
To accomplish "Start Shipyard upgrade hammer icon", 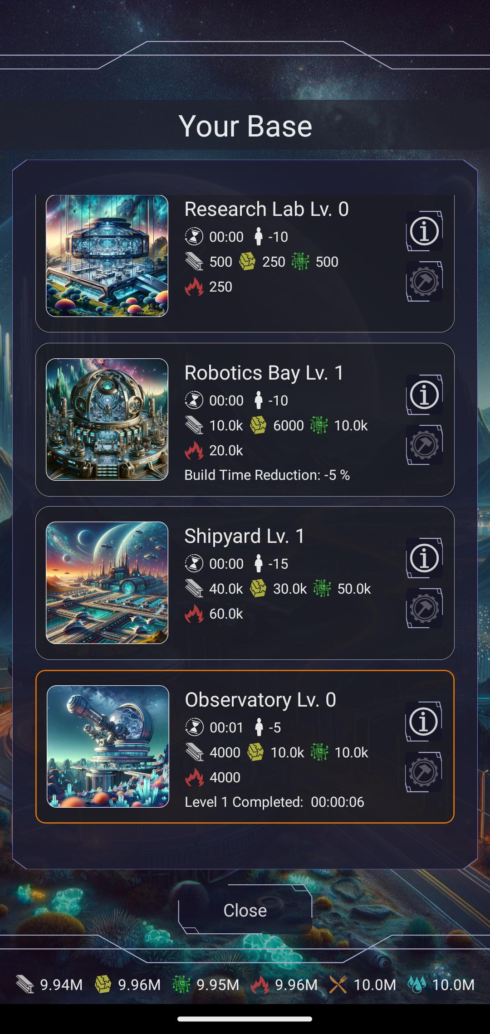I will 424,608.
